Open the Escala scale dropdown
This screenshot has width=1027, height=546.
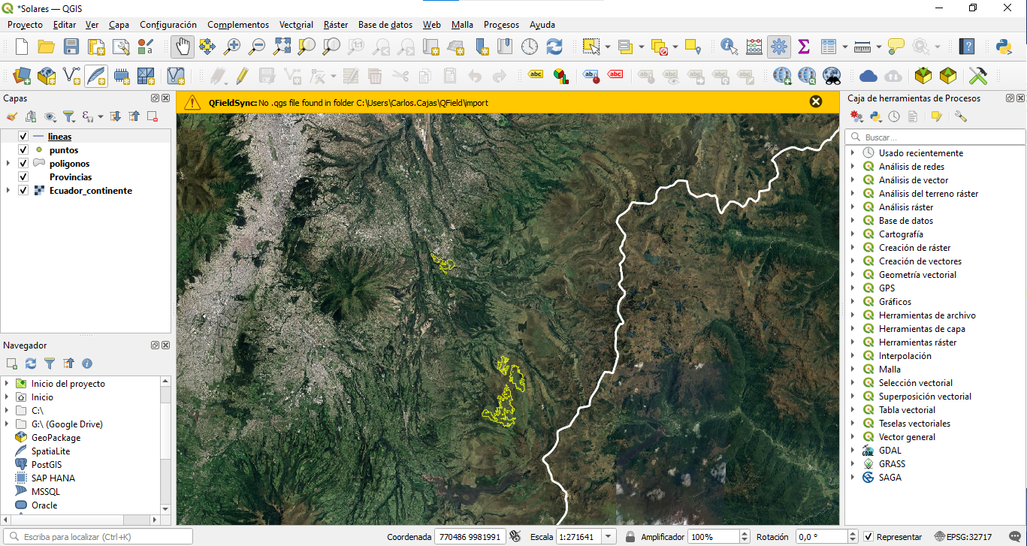(609, 537)
